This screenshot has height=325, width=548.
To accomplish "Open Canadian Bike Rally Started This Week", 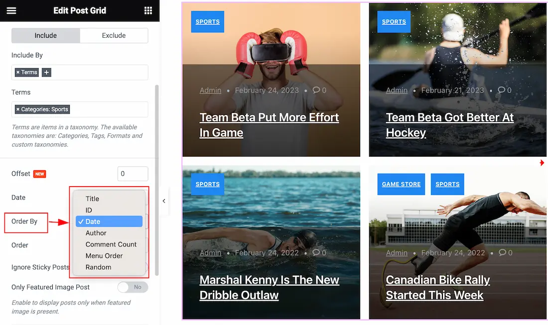I will (438, 287).
